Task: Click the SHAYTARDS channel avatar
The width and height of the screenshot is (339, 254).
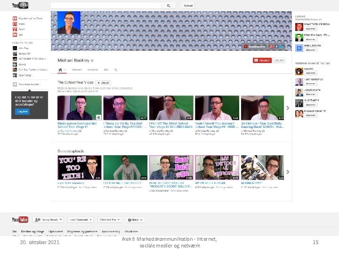Action: point(299,103)
